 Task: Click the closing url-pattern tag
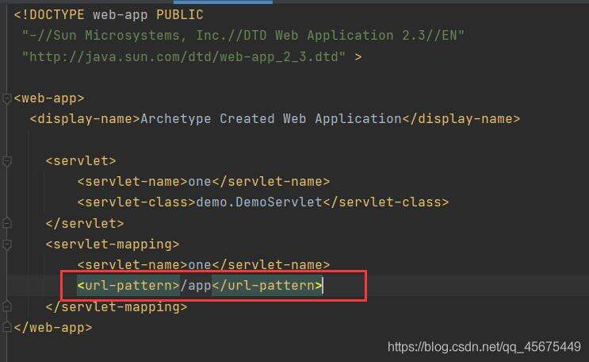267,286
